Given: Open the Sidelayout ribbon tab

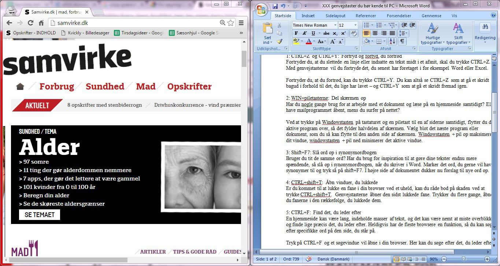Looking at the screenshot, I should (336, 16).
